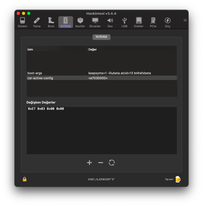Open the Ekranlar displays section
The image size is (203, 206).
coord(95,22)
